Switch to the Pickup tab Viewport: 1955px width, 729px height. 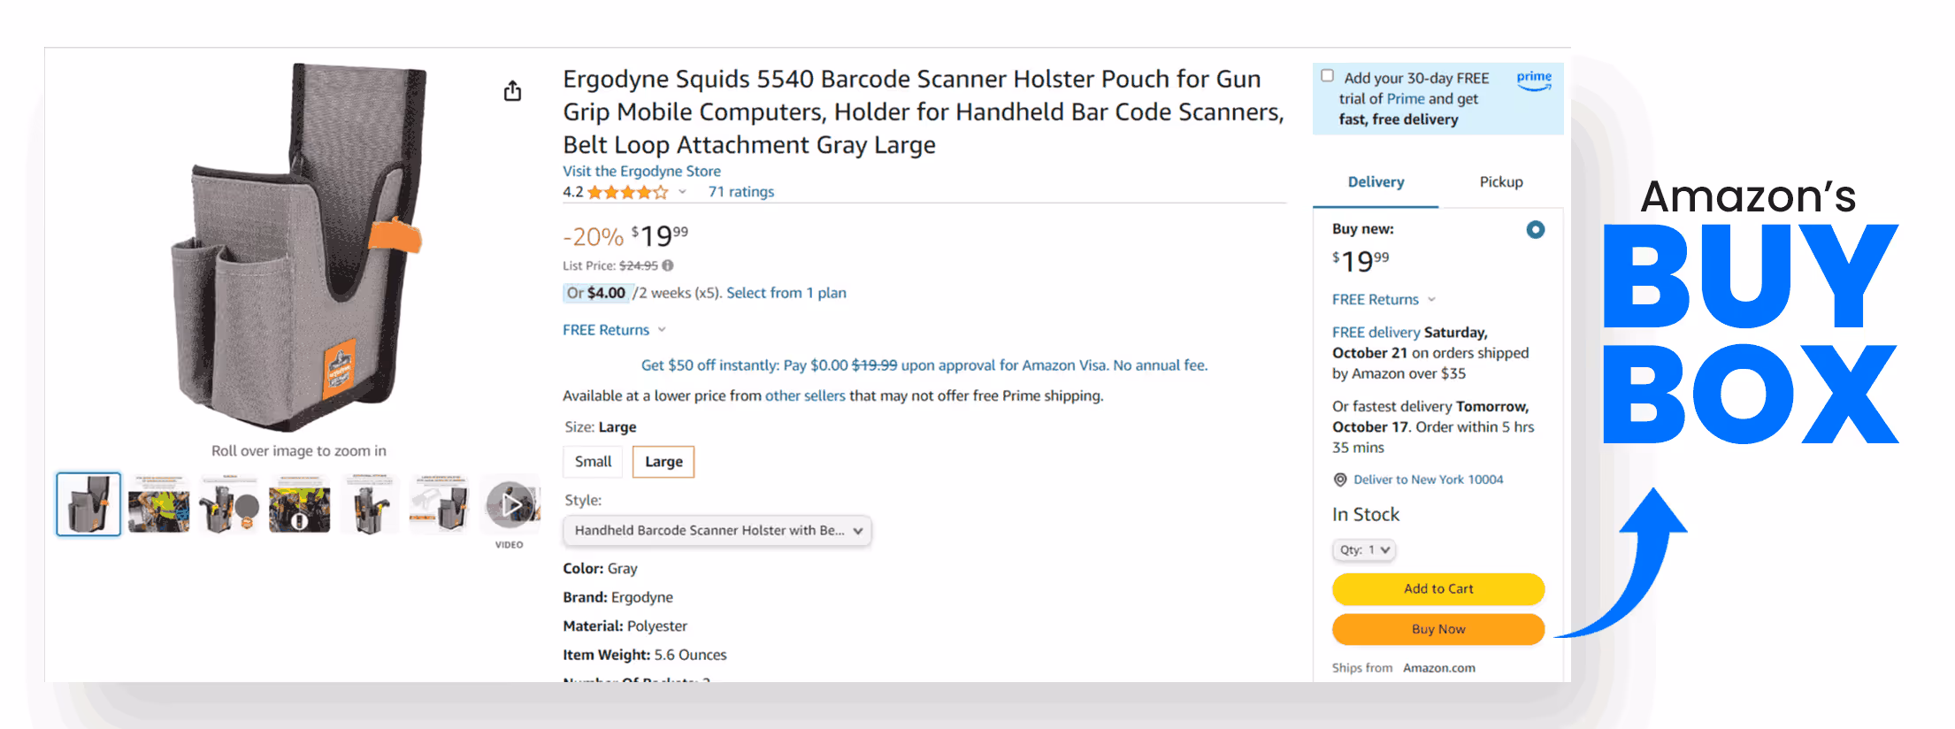[1501, 182]
